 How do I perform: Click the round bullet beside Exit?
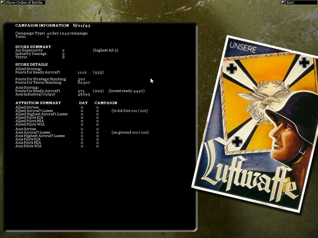point(283,2)
